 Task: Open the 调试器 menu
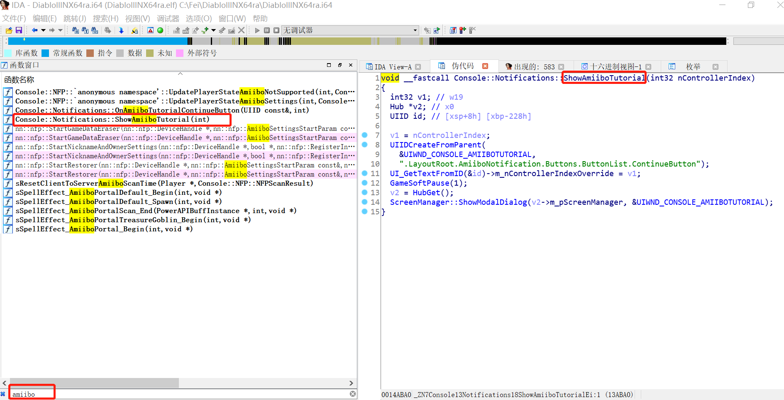(168, 19)
